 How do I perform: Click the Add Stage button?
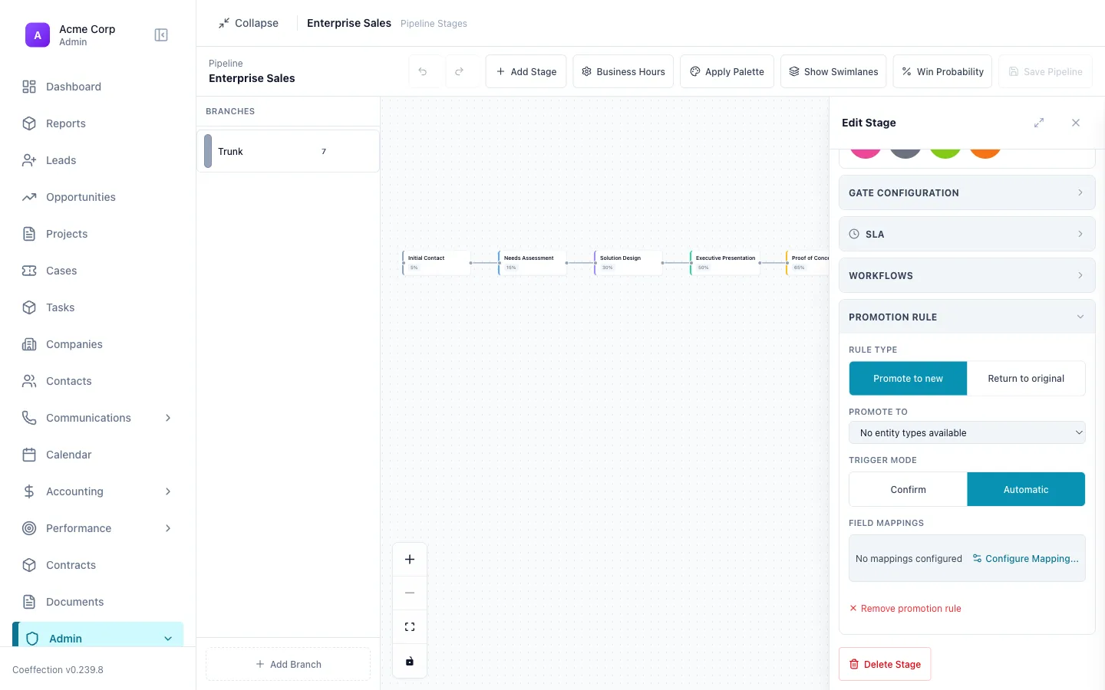pyautogui.click(x=526, y=71)
